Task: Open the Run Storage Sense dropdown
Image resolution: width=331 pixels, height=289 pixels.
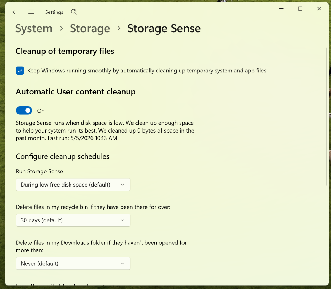Action: tap(73, 185)
